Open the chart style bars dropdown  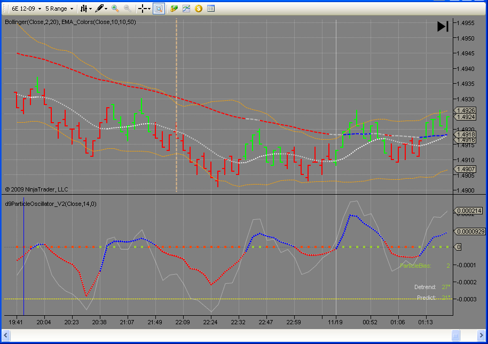[x=86, y=9]
